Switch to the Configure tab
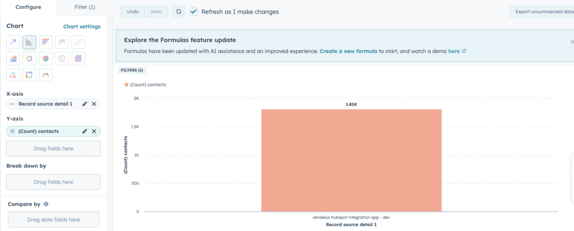Image resolution: width=574 pixels, height=231 pixels. tap(29, 7)
